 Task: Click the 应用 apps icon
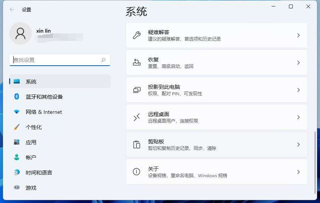pos(17,142)
